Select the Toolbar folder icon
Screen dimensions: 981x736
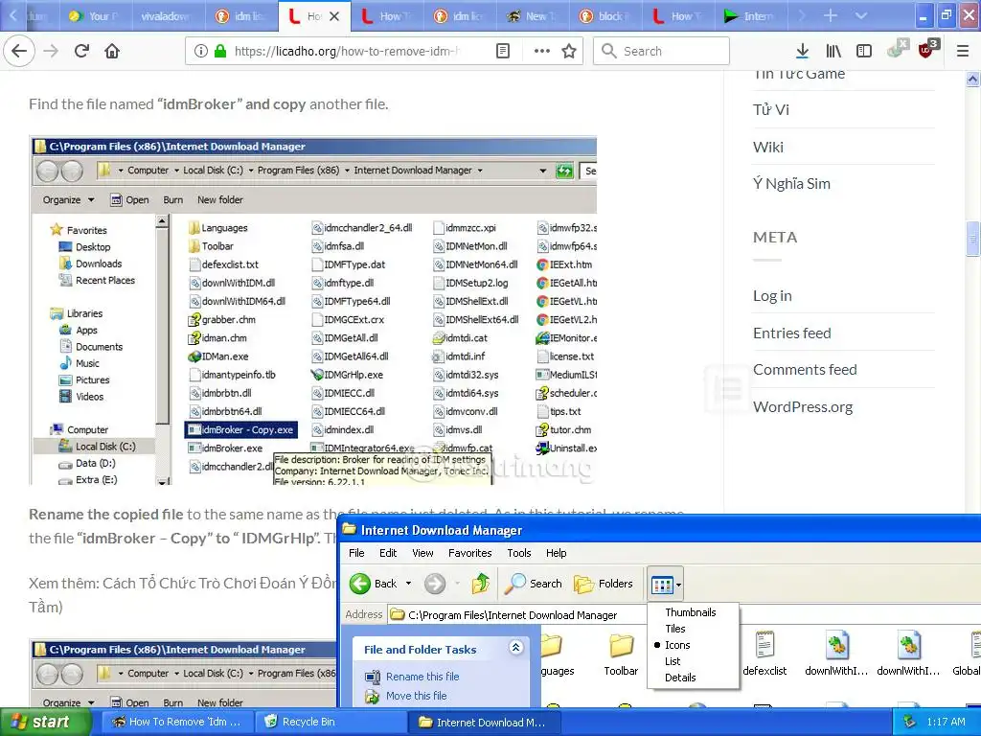[621, 655]
